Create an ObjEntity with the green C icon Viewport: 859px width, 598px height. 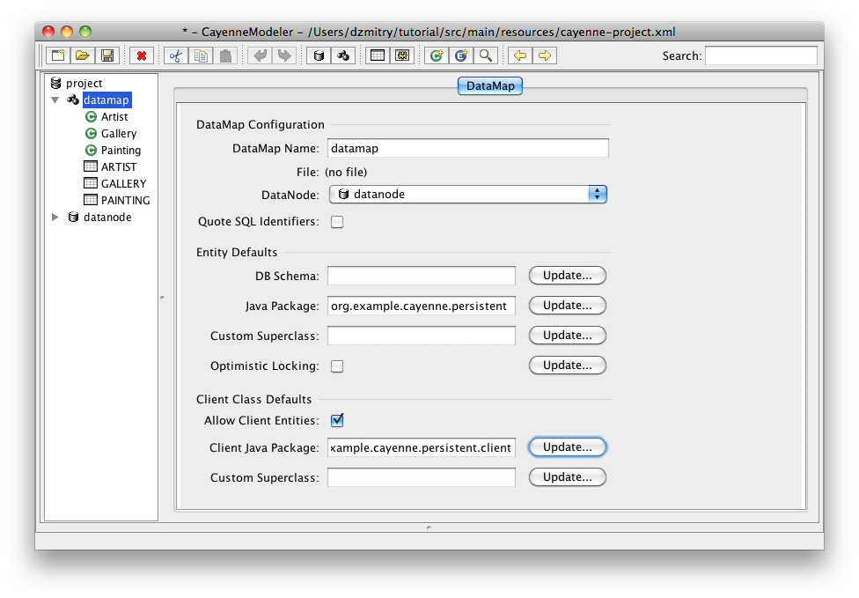pos(435,55)
